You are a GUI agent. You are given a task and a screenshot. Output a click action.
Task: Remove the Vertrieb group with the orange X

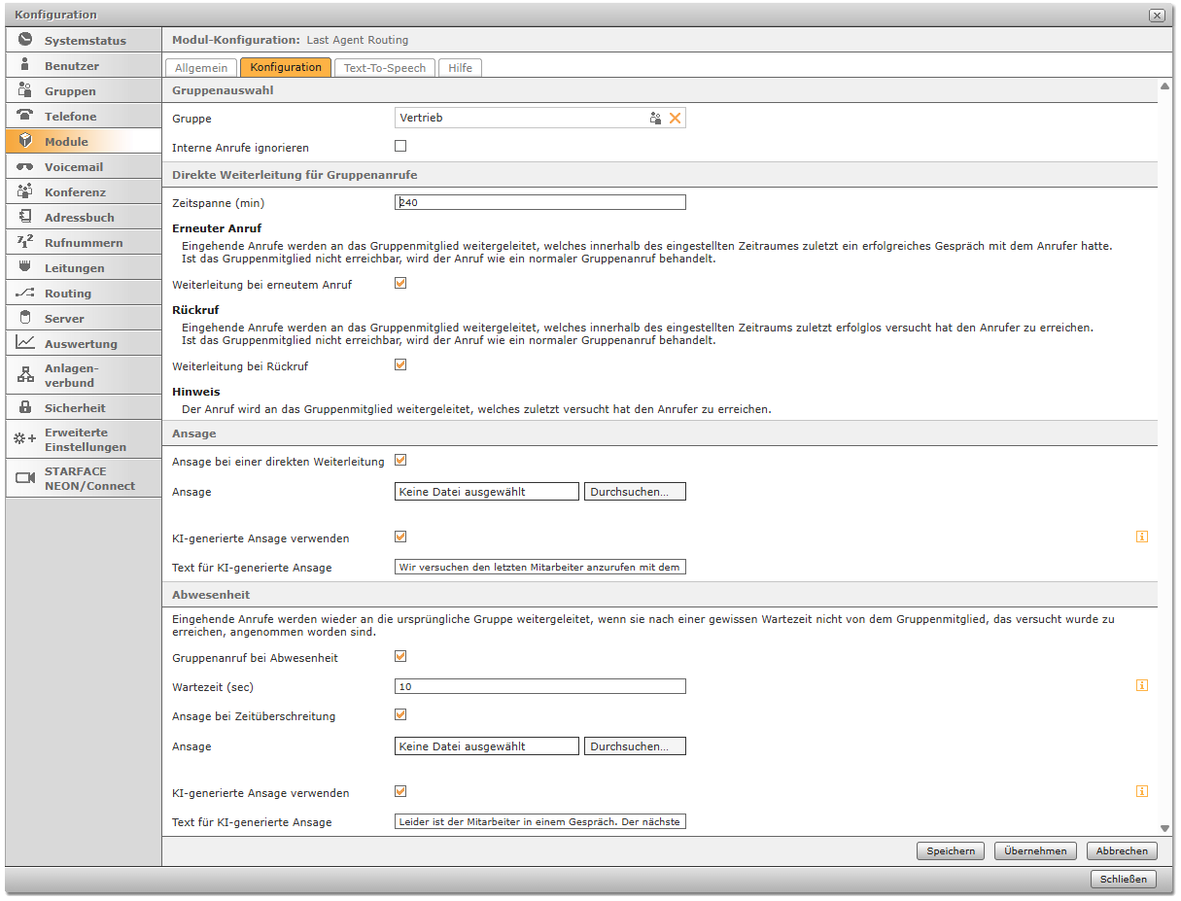[x=676, y=118]
